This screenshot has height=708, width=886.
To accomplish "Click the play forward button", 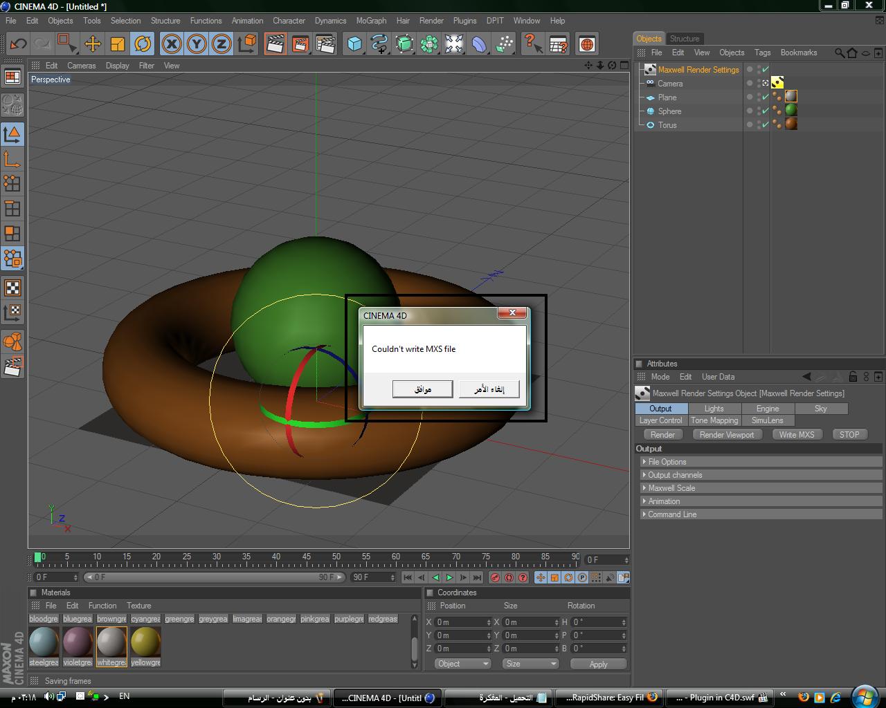I will 449,577.
